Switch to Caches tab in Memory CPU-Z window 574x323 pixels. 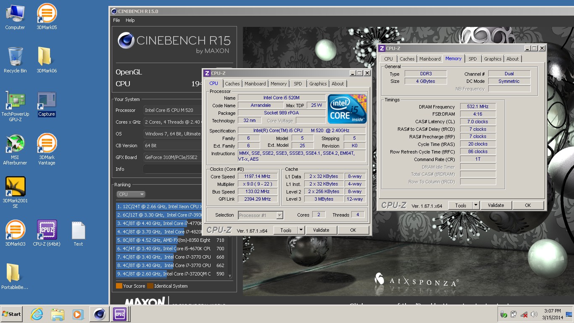pos(407,59)
